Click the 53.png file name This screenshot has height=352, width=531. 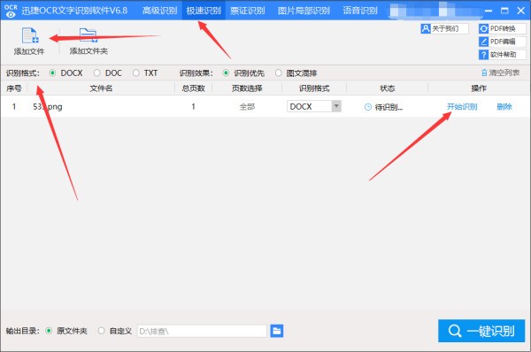48,107
